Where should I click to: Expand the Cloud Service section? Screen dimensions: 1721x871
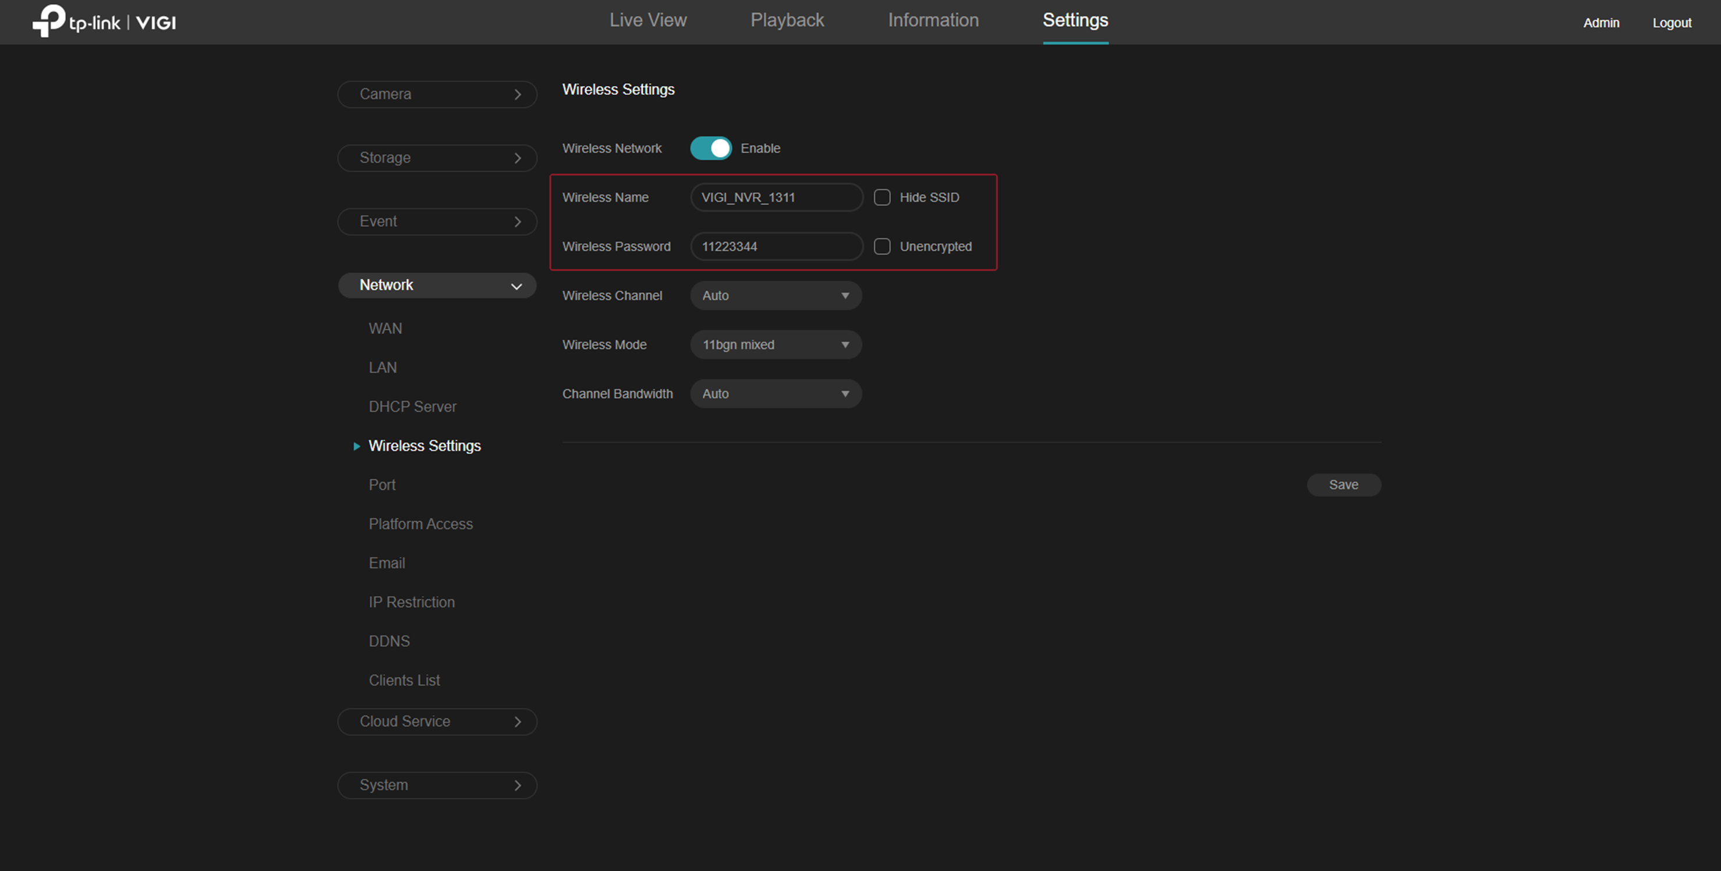437,721
